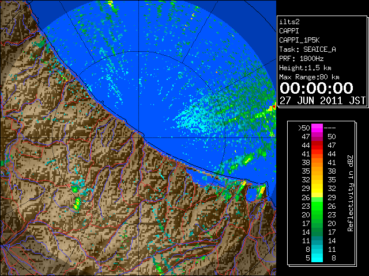Click the 'CAPPI_1P5K' product text

299,40
